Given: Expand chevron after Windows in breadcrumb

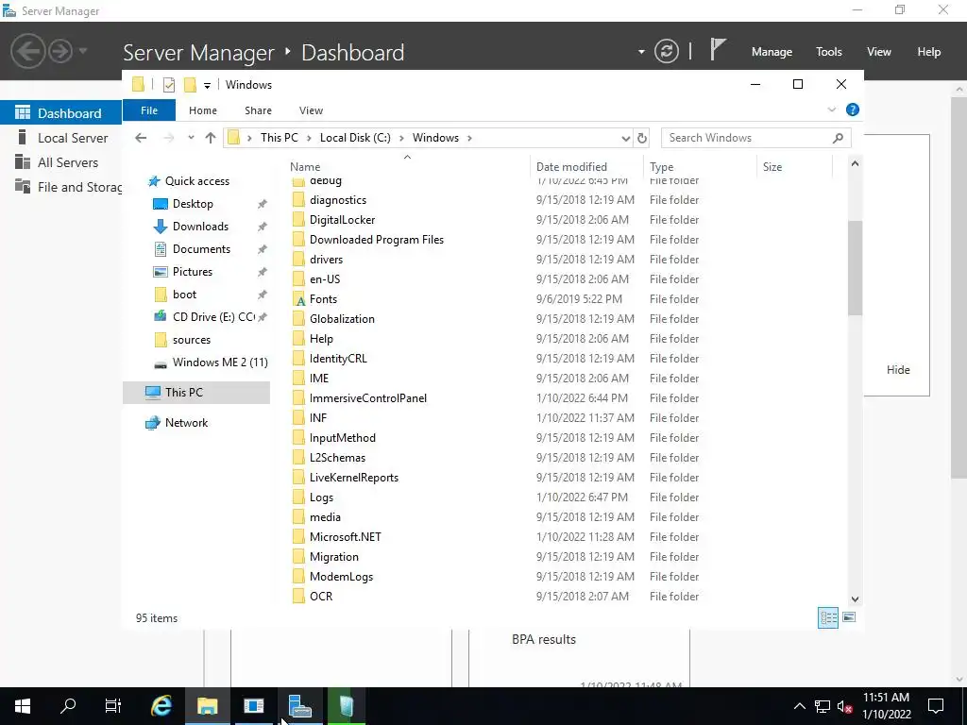Looking at the screenshot, I should (x=469, y=138).
